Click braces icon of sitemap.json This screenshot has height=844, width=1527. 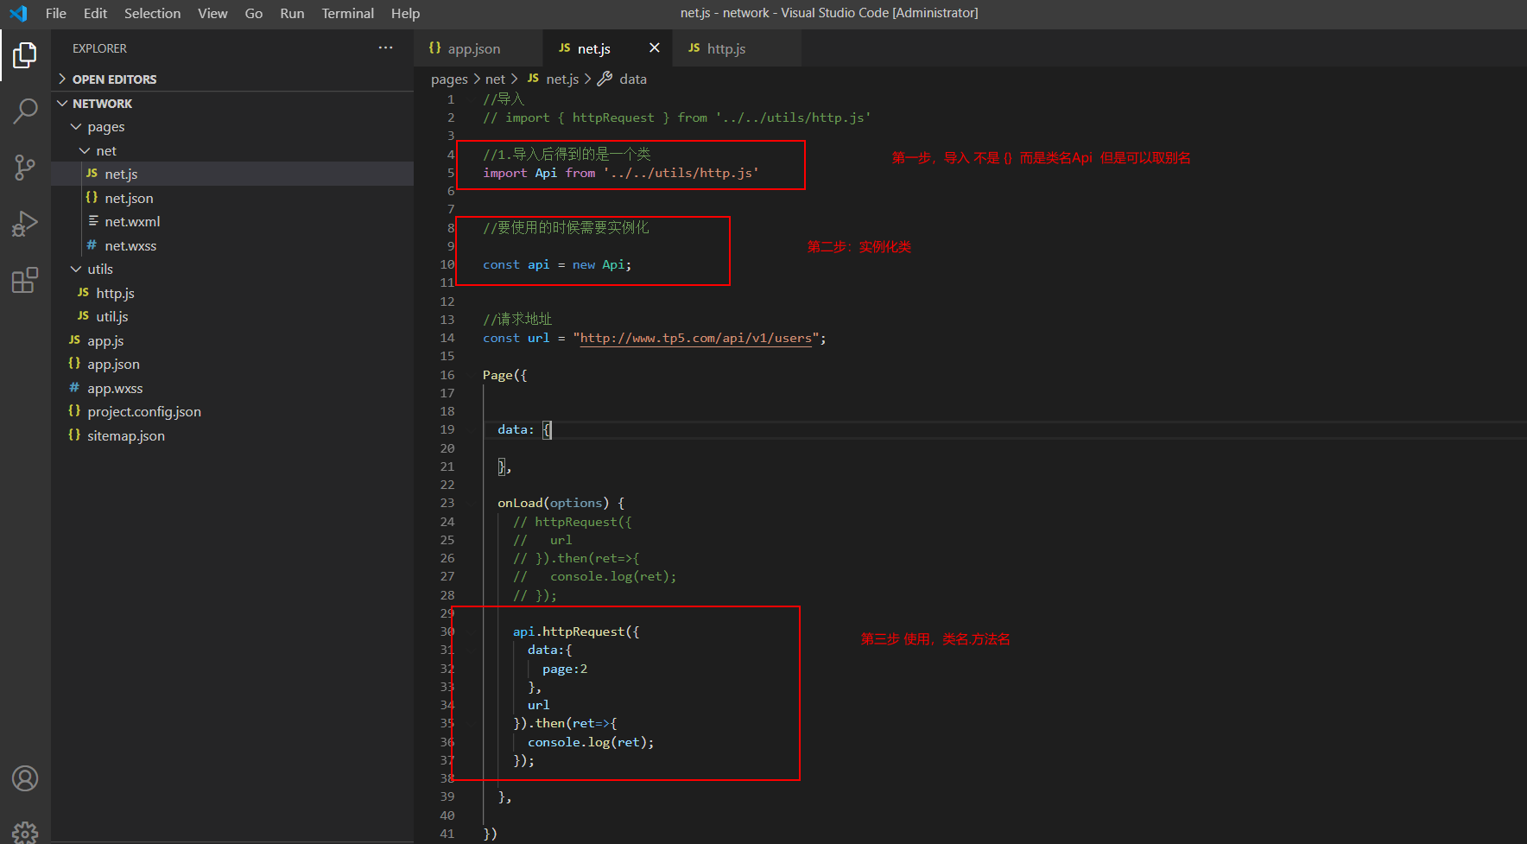(74, 435)
